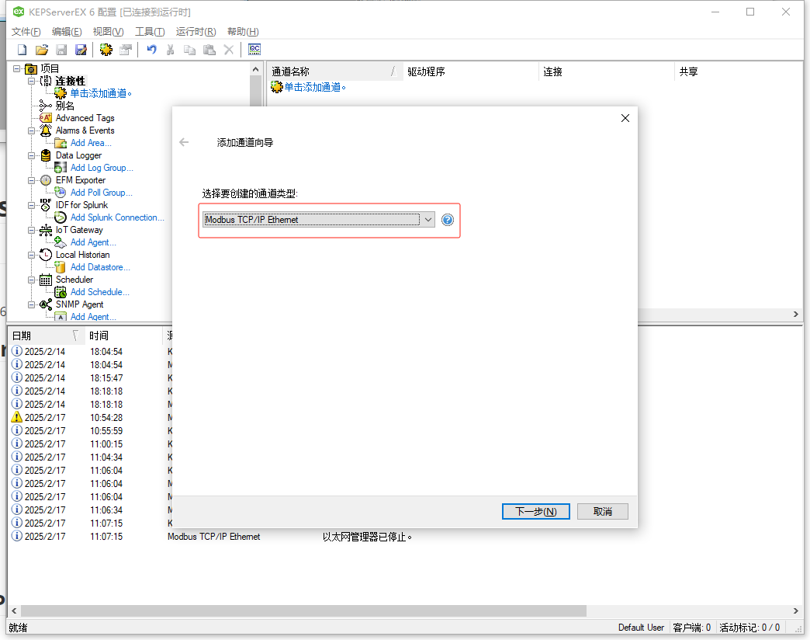Click the tree scrollbar up arrow
Image resolution: width=810 pixels, height=640 pixels.
[255, 69]
